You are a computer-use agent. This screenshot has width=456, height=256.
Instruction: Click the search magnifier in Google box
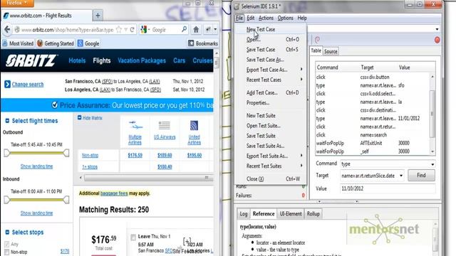[184, 29]
